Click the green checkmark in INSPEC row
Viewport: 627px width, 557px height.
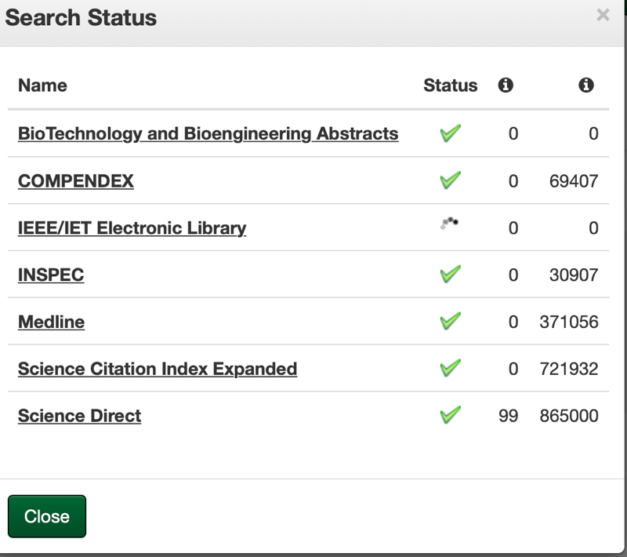pos(450,274)
